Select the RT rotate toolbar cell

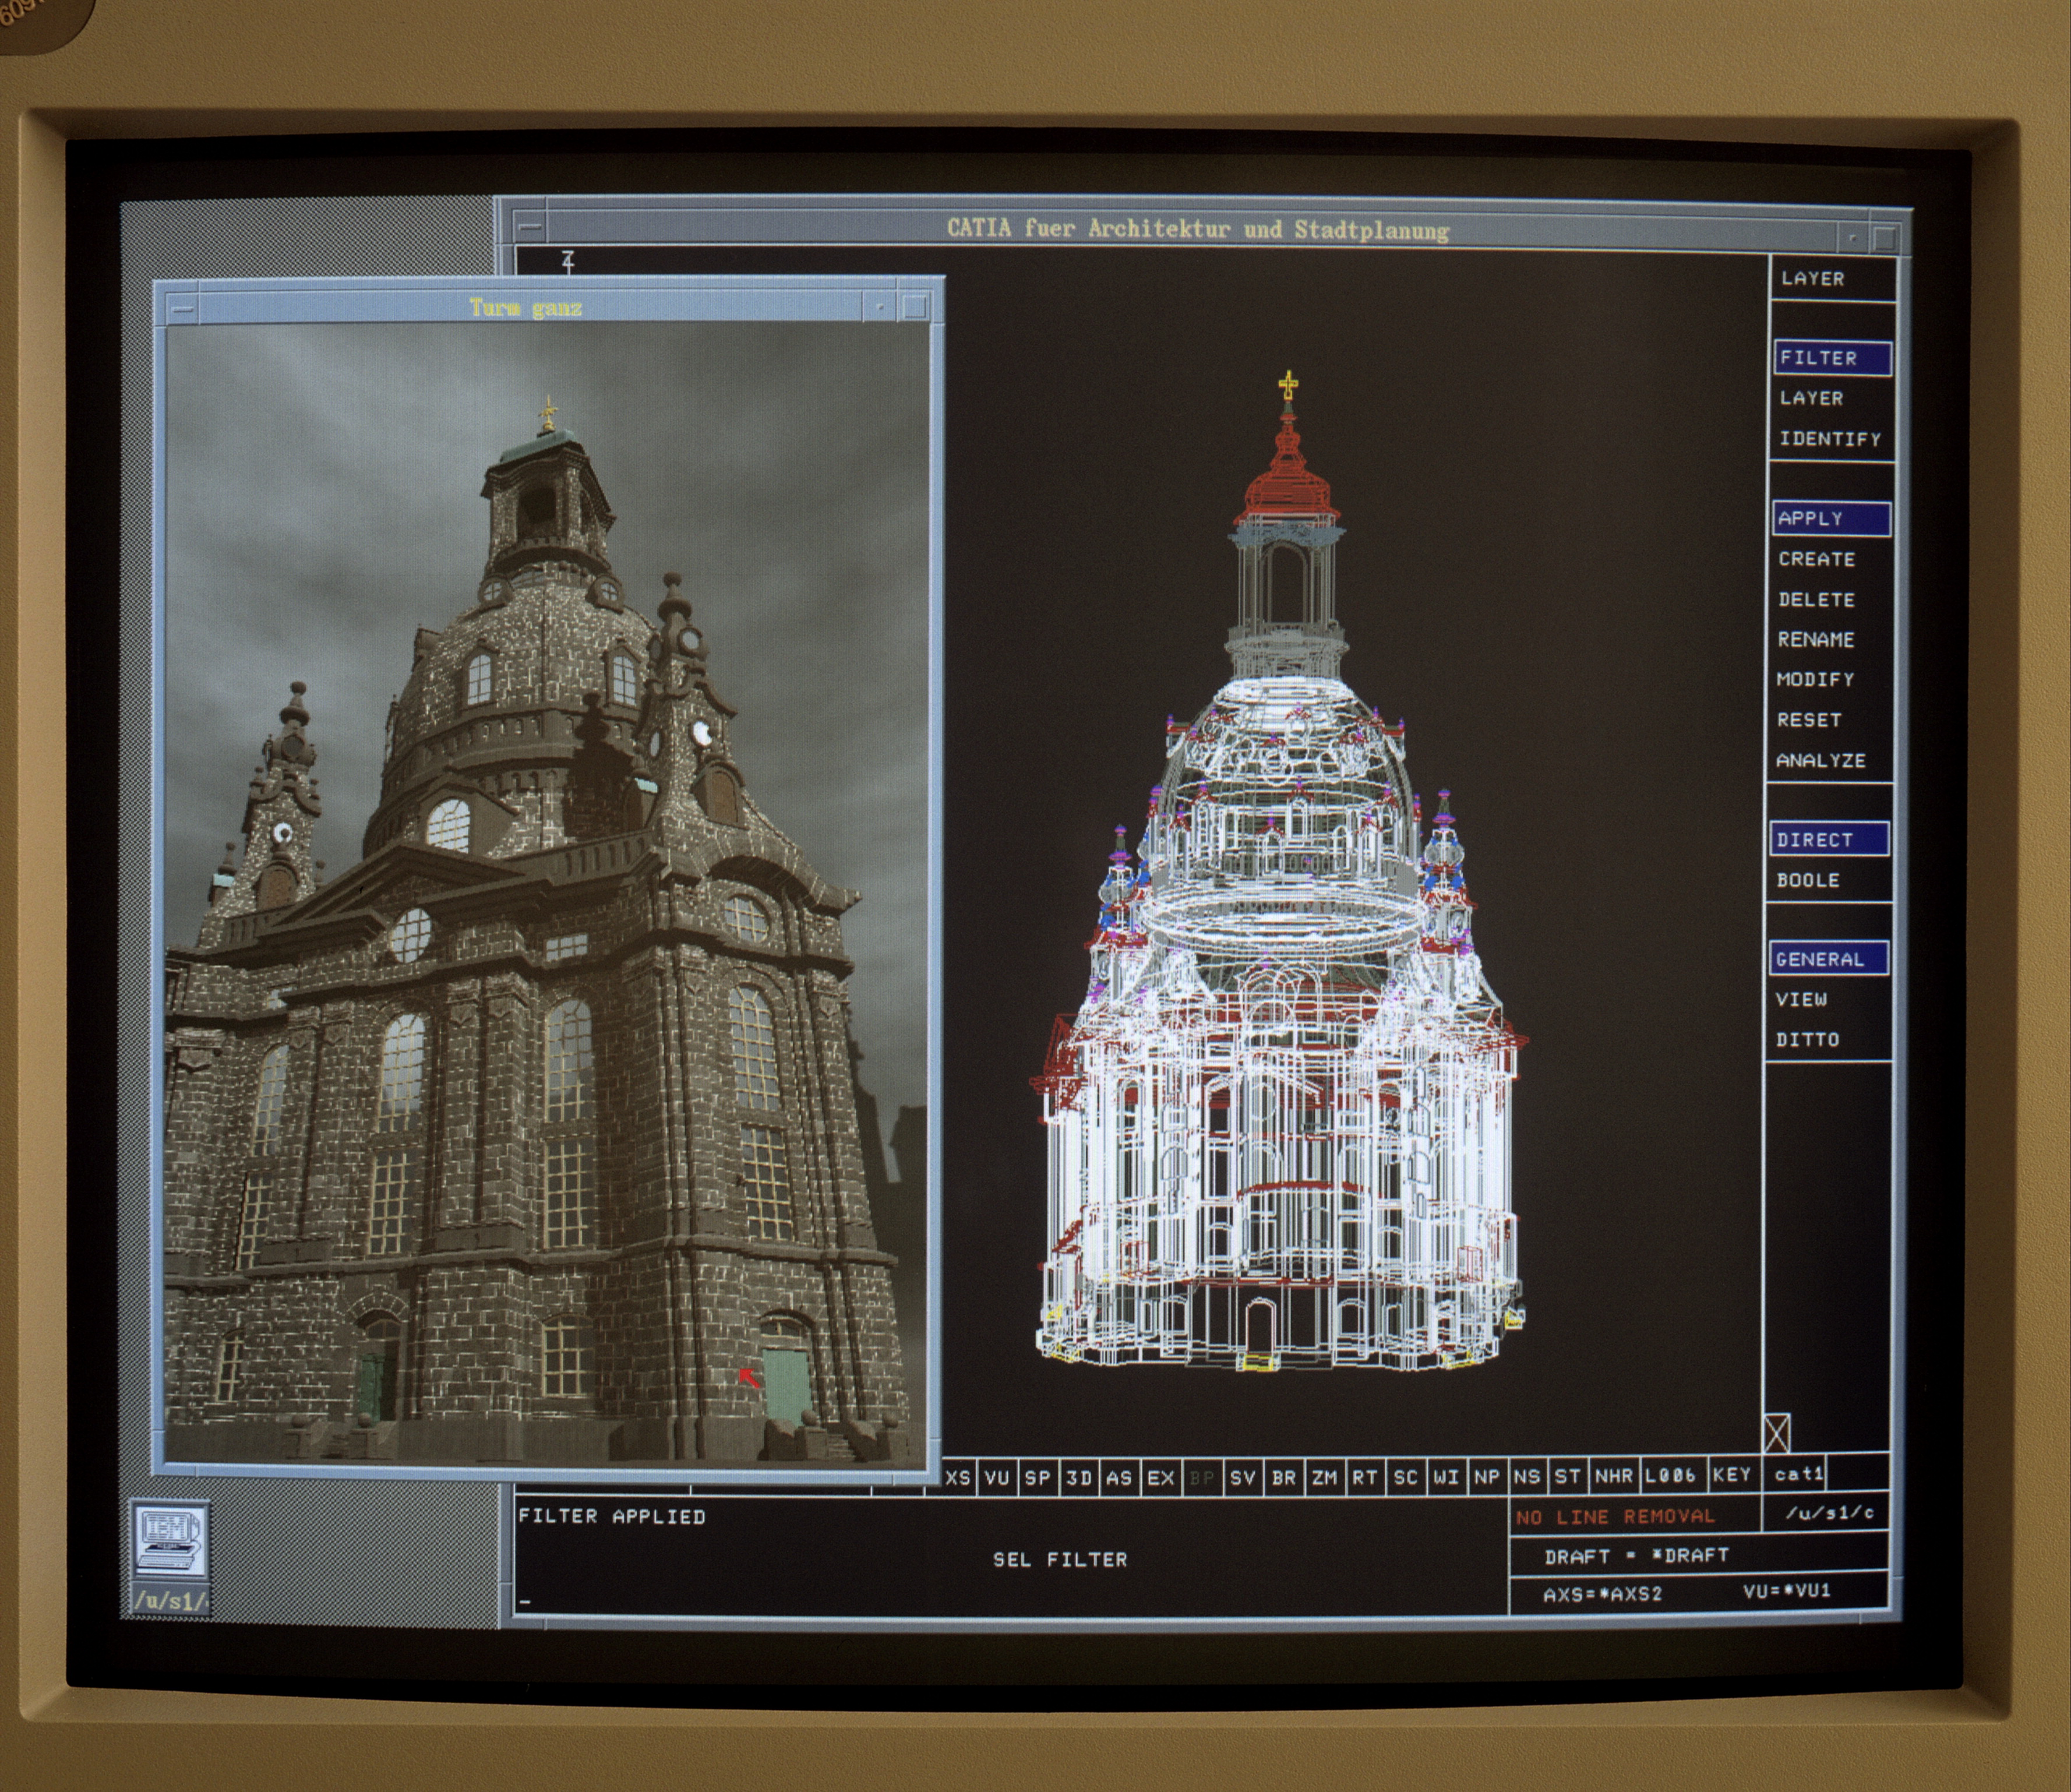[x=1365, y=1477]
